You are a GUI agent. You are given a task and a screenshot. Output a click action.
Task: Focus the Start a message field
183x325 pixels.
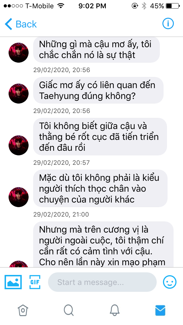click(102, 282)
